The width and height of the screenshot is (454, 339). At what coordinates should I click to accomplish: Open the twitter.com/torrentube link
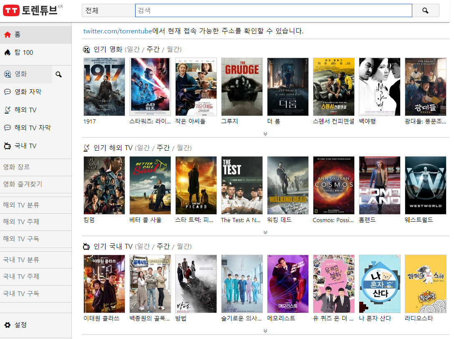pos(118,31)
